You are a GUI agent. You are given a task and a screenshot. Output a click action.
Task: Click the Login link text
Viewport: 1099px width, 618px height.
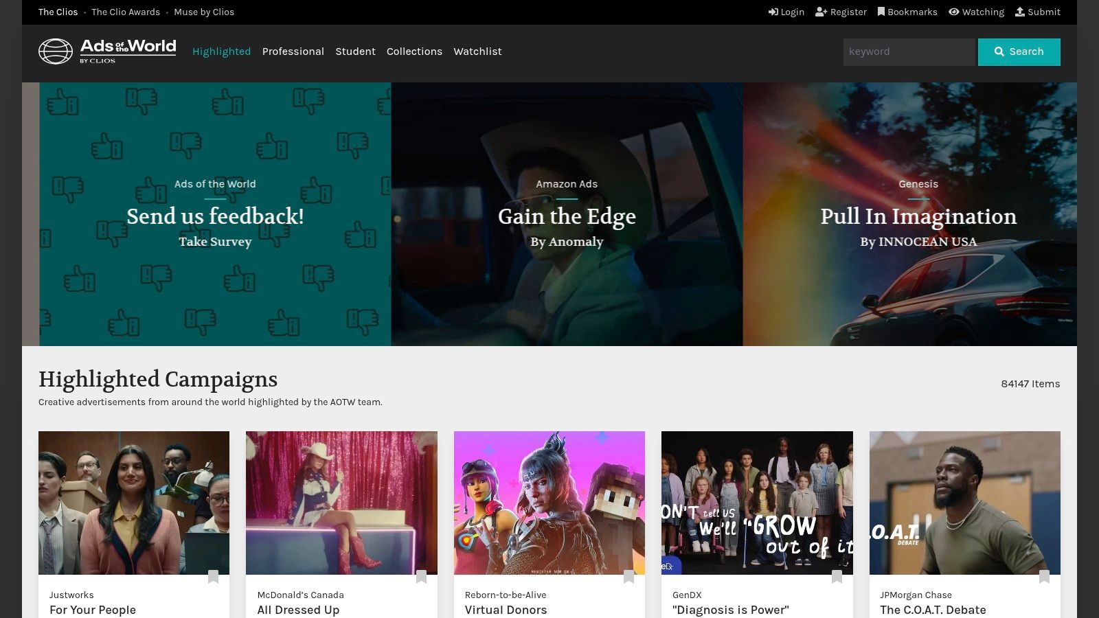[792, 12]
